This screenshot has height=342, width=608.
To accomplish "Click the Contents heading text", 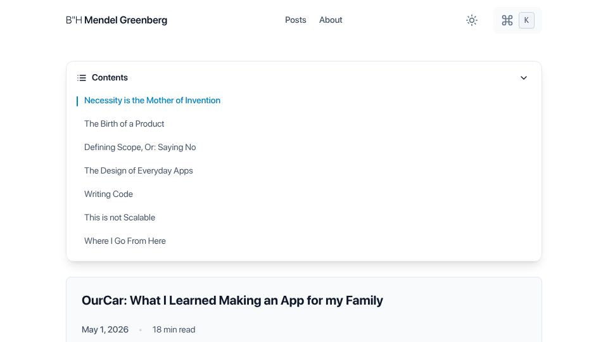I will click(110, 77).
